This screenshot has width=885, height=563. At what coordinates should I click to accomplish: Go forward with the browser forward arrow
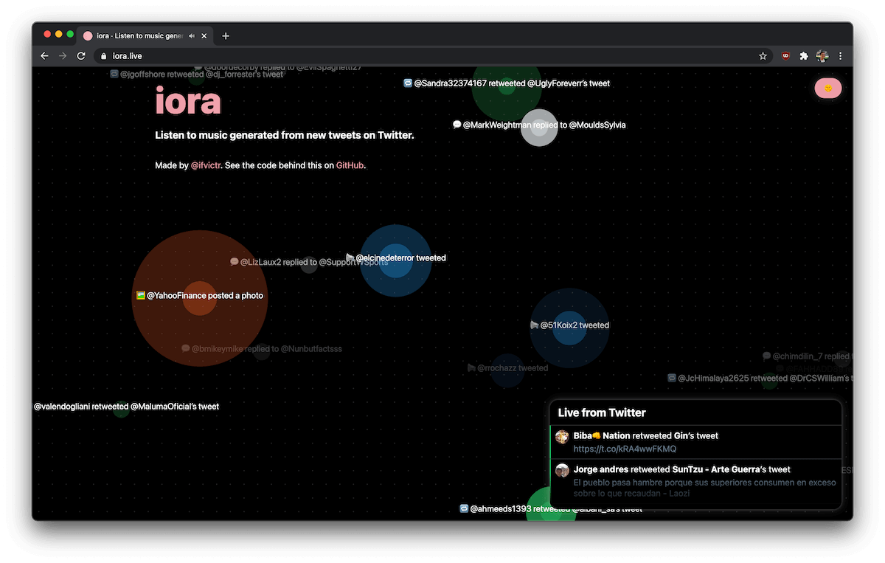pos(63,56)
